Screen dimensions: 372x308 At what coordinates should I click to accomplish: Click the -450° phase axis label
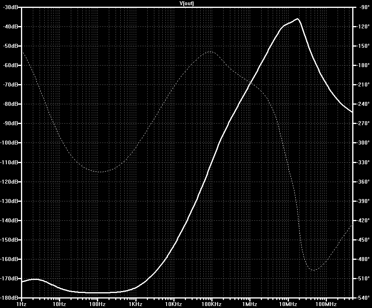(x=363, y=240)
